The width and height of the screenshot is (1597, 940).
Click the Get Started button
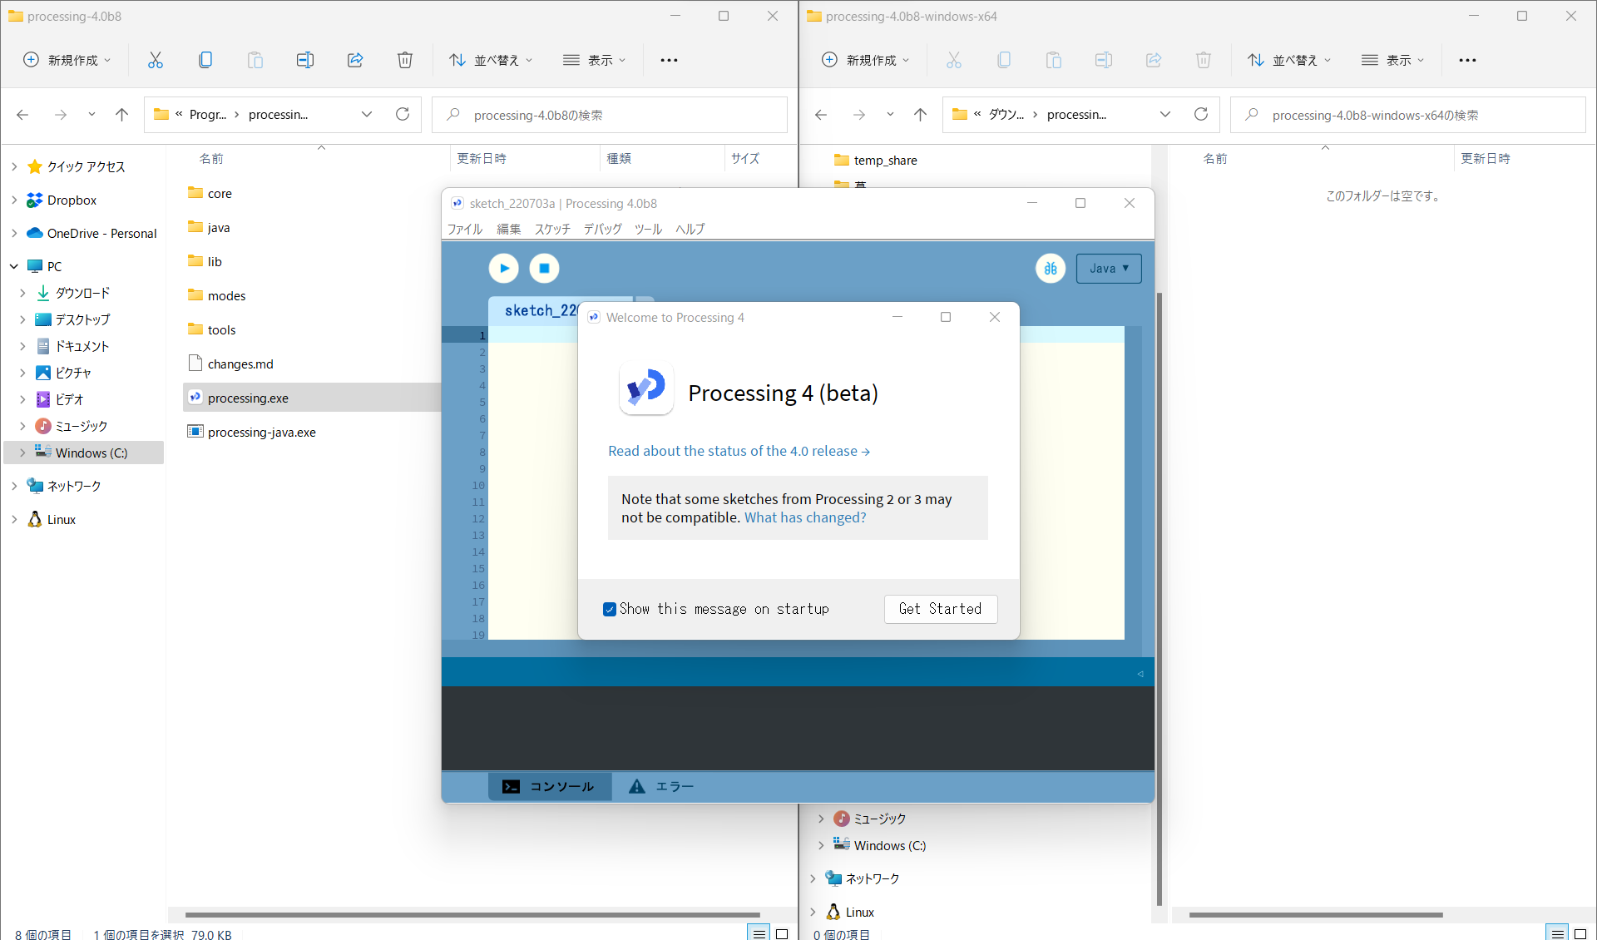[x=940, y=609]
